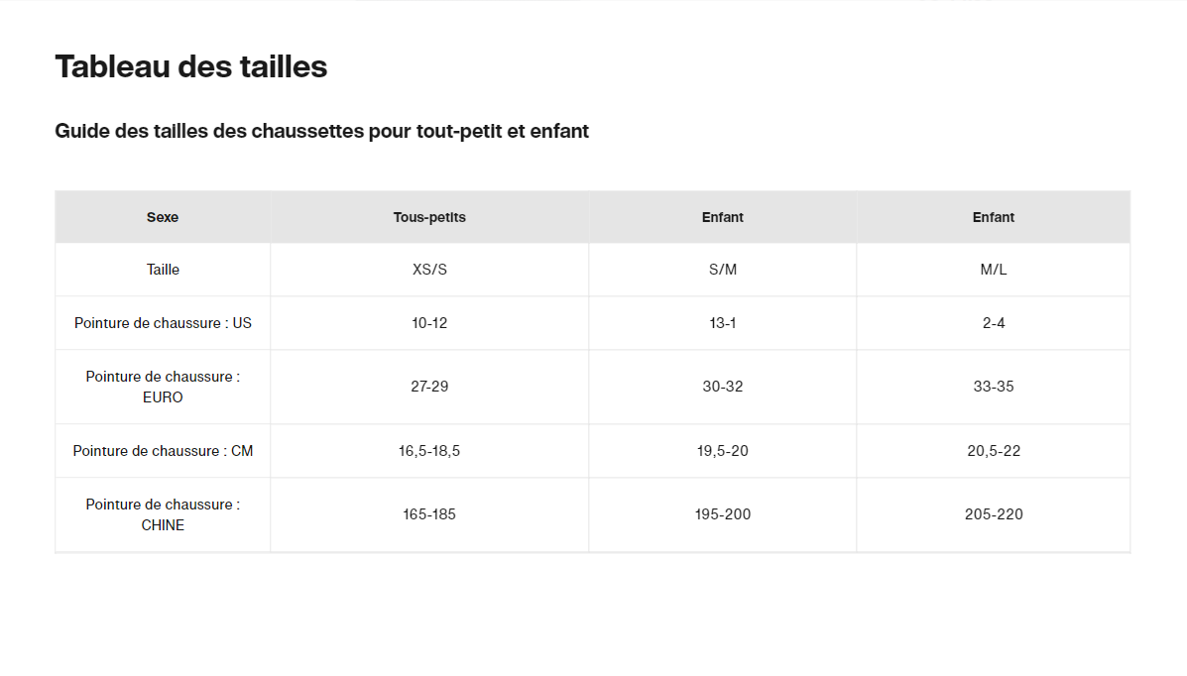The width and height of the screenshot is (1187, 676).
Task: Click the 'Sexe' column header
Action: tap(163, 217)
